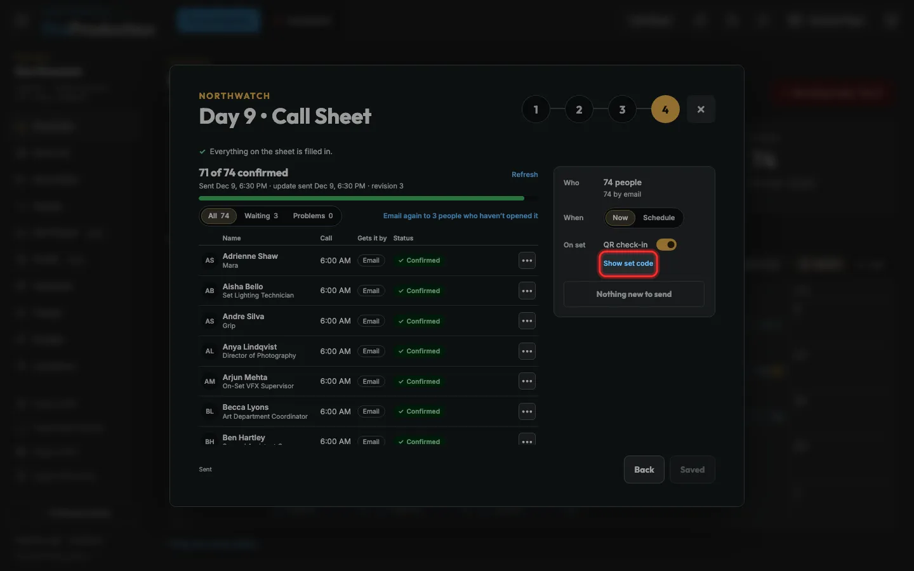Image resolution: width=914 pixels, height=571 pixels.
Task: Open row actions menu for Adrienne Shaw
Action: point(527,261)
